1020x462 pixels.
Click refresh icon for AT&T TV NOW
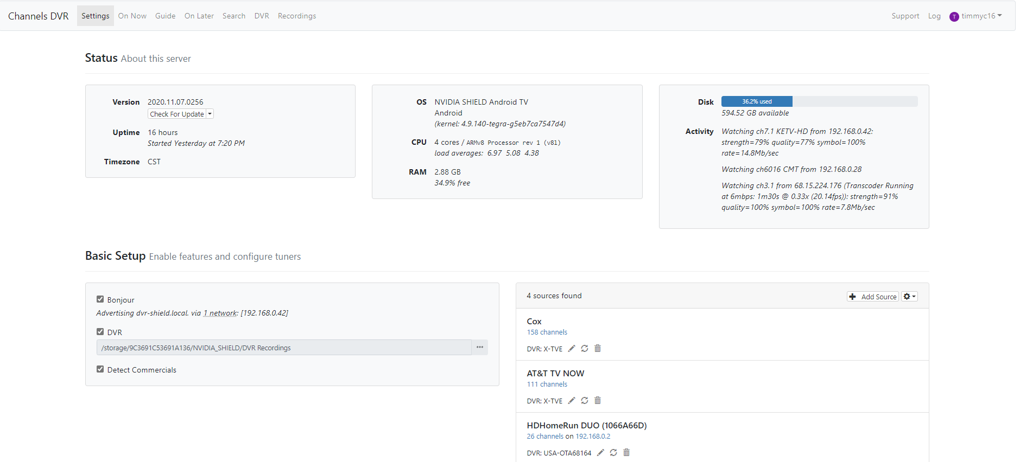[584, 401]
